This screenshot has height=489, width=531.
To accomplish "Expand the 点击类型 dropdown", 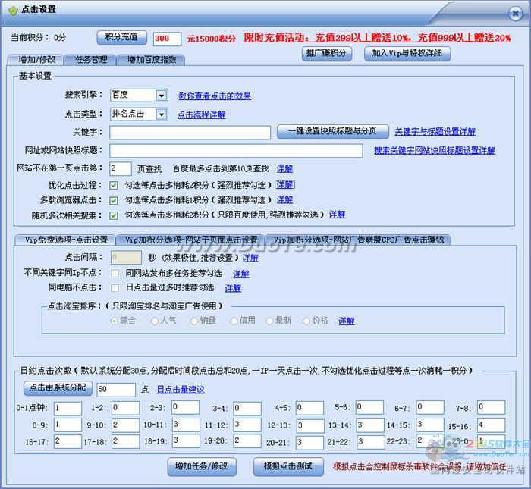I will point(161,114).
